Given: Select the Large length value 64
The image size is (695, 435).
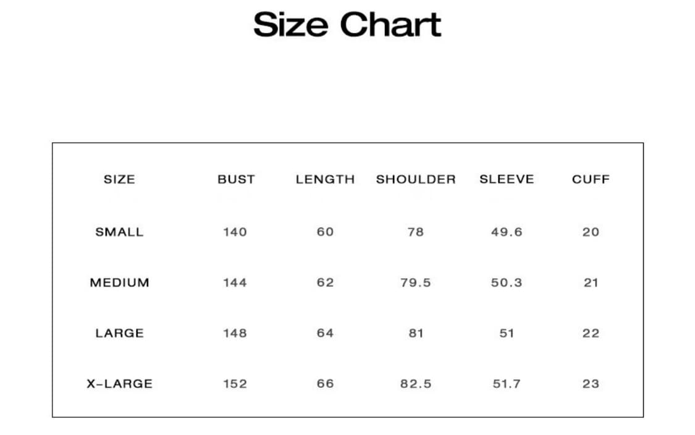Looking at the screenshot, I should (x=325, y=334).
